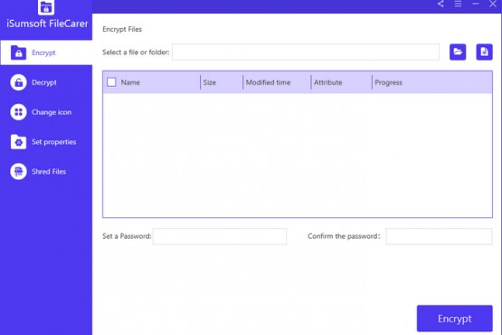Image resolution: width=502 pixels, height=335 pixels.
Task: Click the Encrypt lock folder icon in sidebar
Action: click(x=19, y=53)
